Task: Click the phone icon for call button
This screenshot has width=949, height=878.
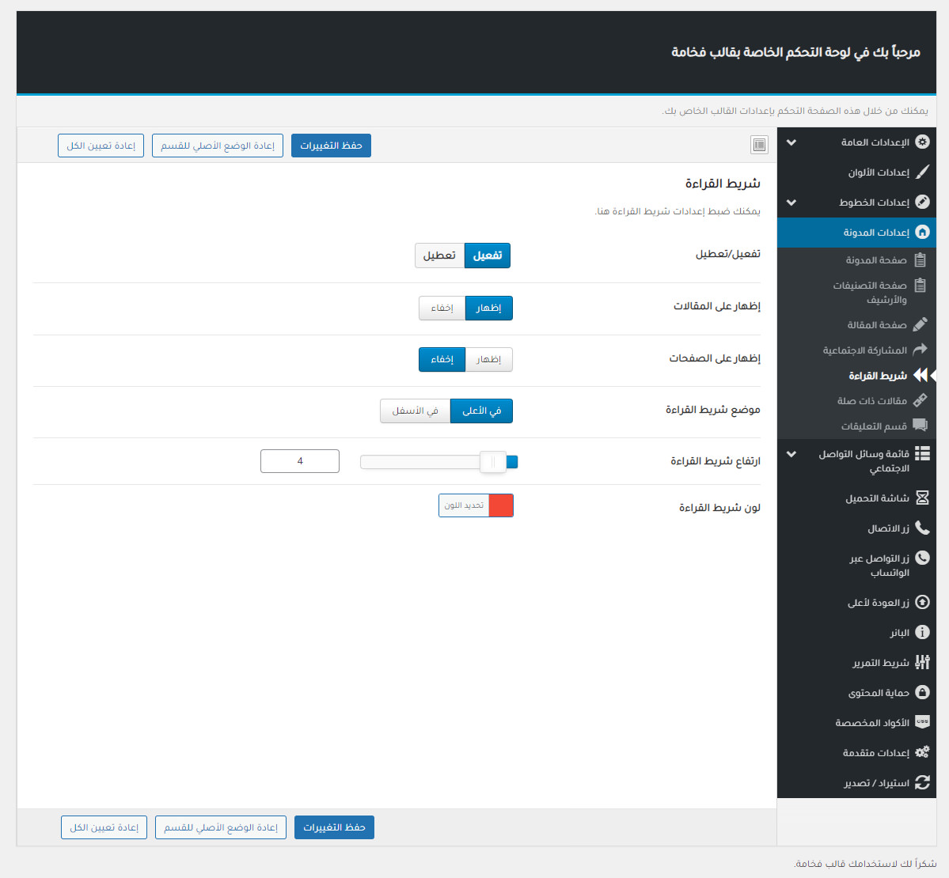Action: [x=922, y=528]
